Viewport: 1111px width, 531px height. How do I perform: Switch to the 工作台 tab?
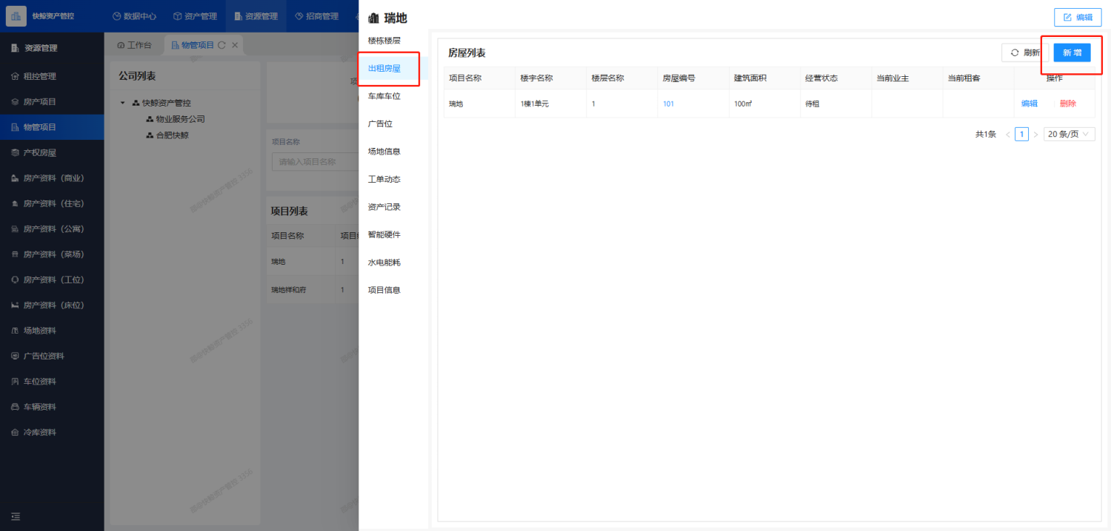(134, 45)
